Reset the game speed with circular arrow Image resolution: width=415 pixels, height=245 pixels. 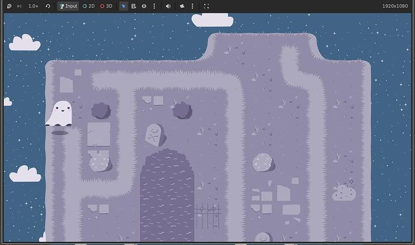click(48, 6)
